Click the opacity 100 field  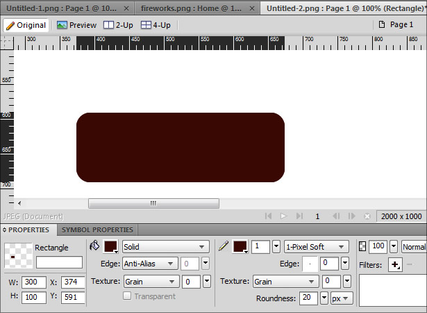pyautogui.click(x=378, y=246)
